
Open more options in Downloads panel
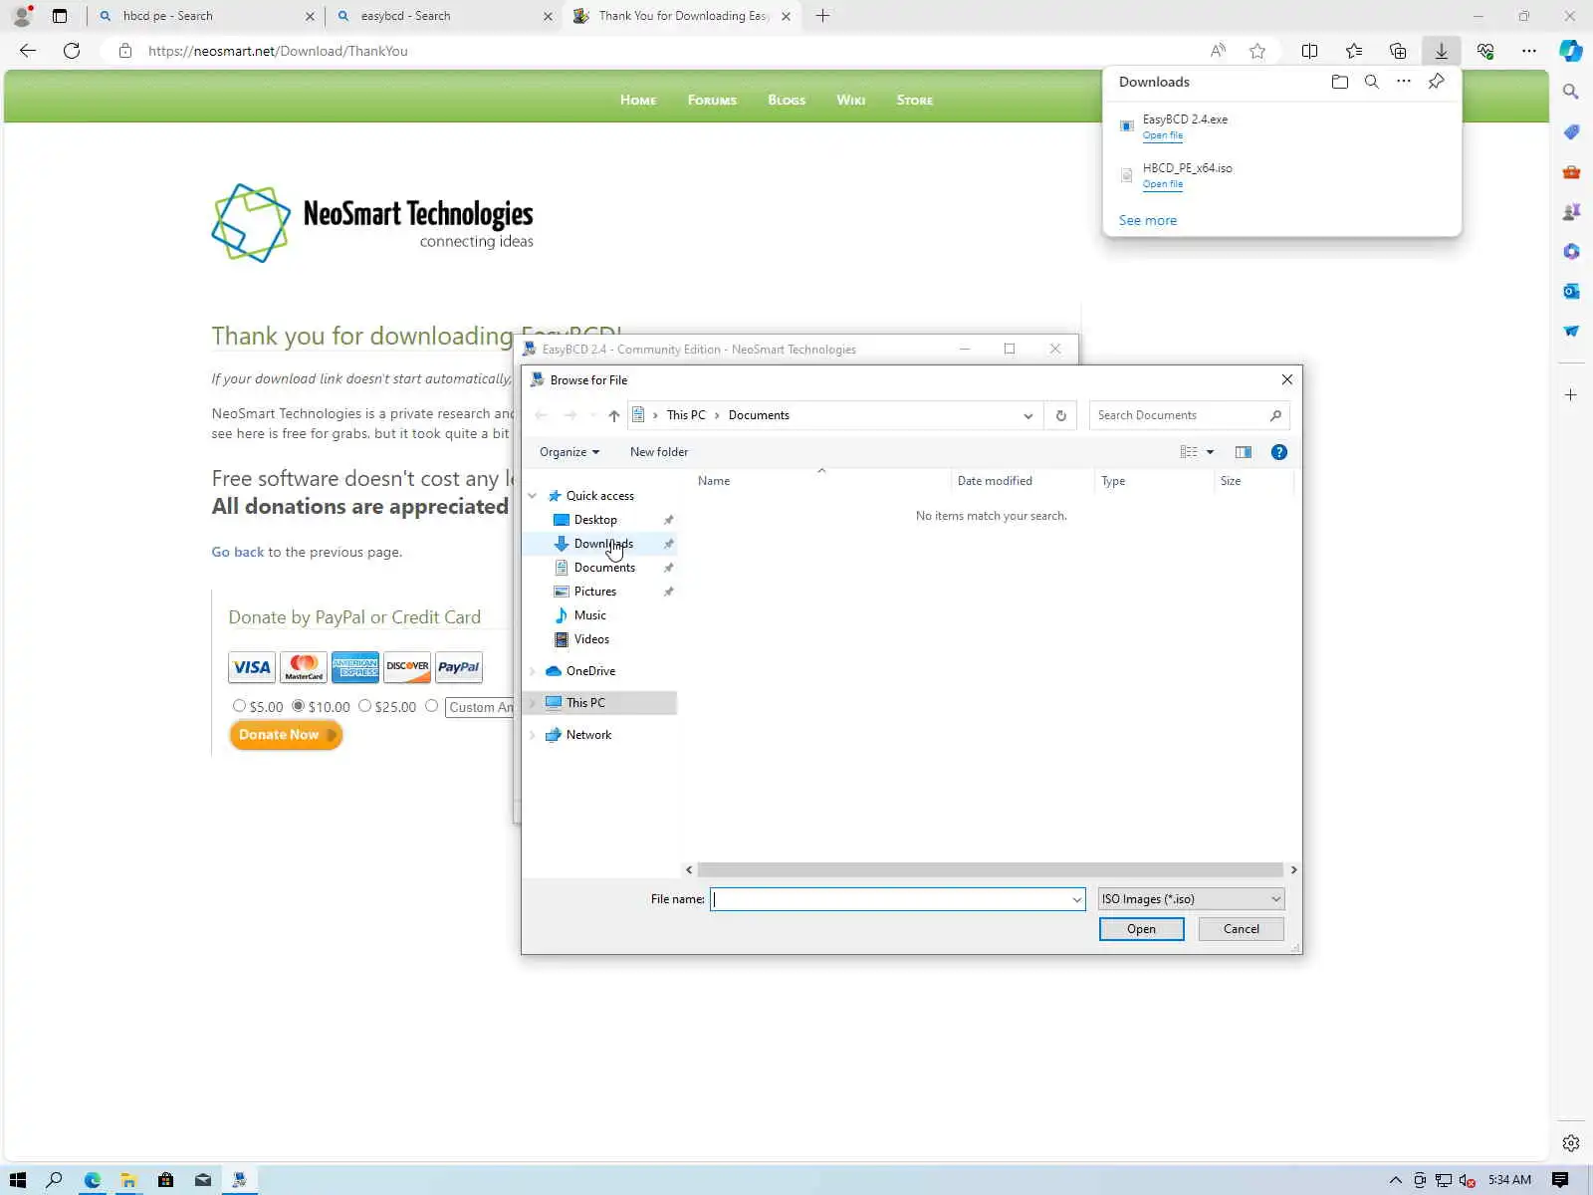(x=1404, y=82)
